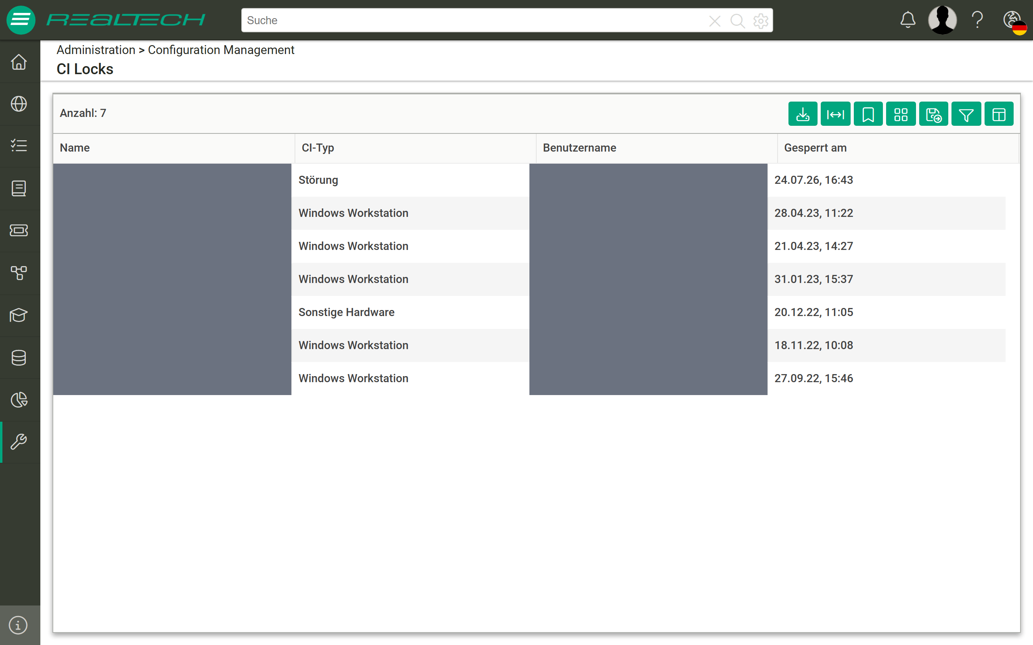Open the home sidebar item
This screenshot has height=645, width=1033.
click(x=19, y=62)
